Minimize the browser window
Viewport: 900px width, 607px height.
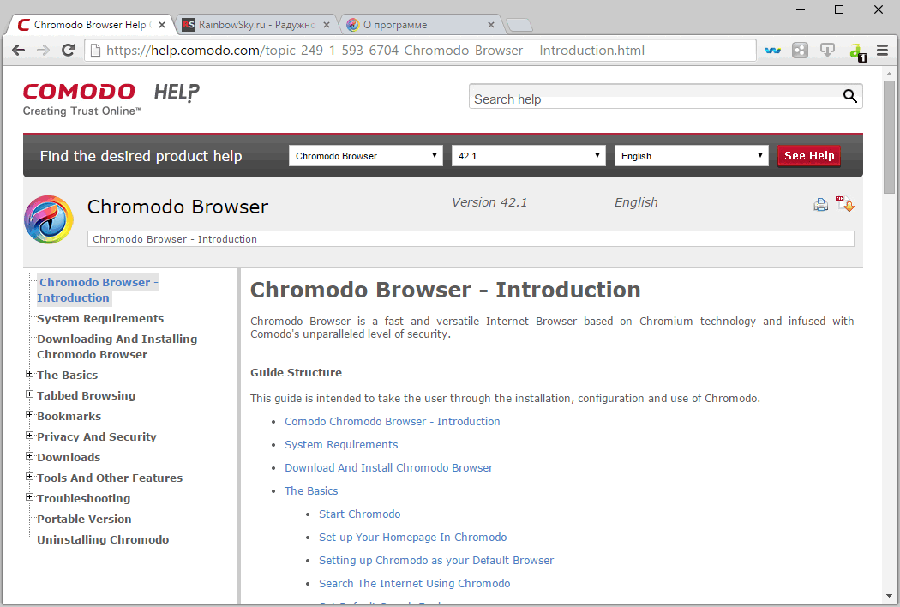[x=801, y=9]
